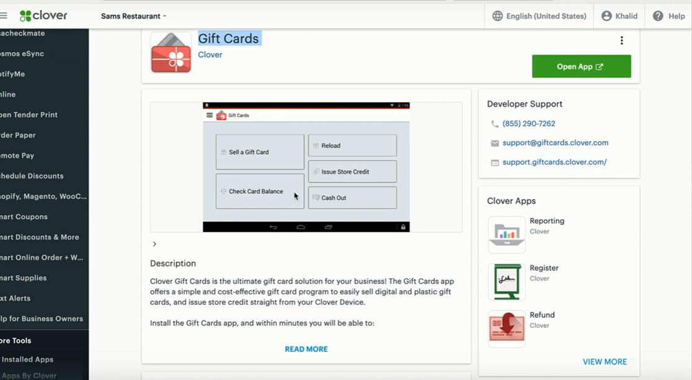Image resolution: width=692 pixels, height=380 pixels.
Task: Click the Gift Cards app icon
Action: 171,53
